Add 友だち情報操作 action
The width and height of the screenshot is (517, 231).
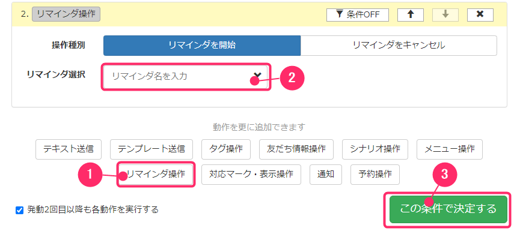296,149
